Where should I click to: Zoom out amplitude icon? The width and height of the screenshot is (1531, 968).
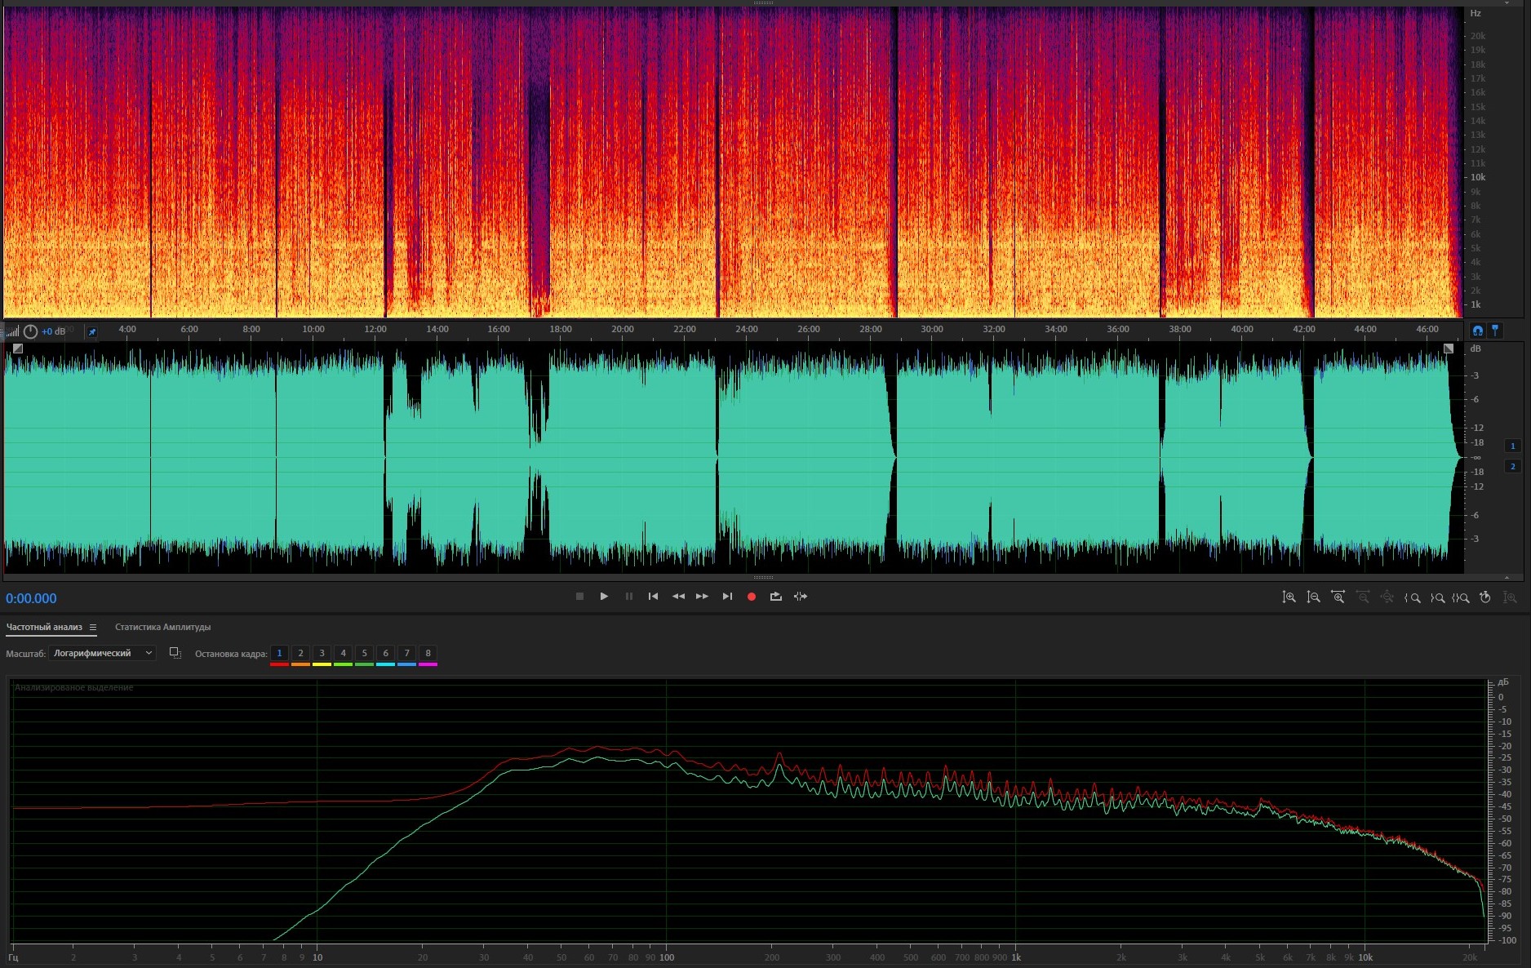click(x=1313, y=597)
